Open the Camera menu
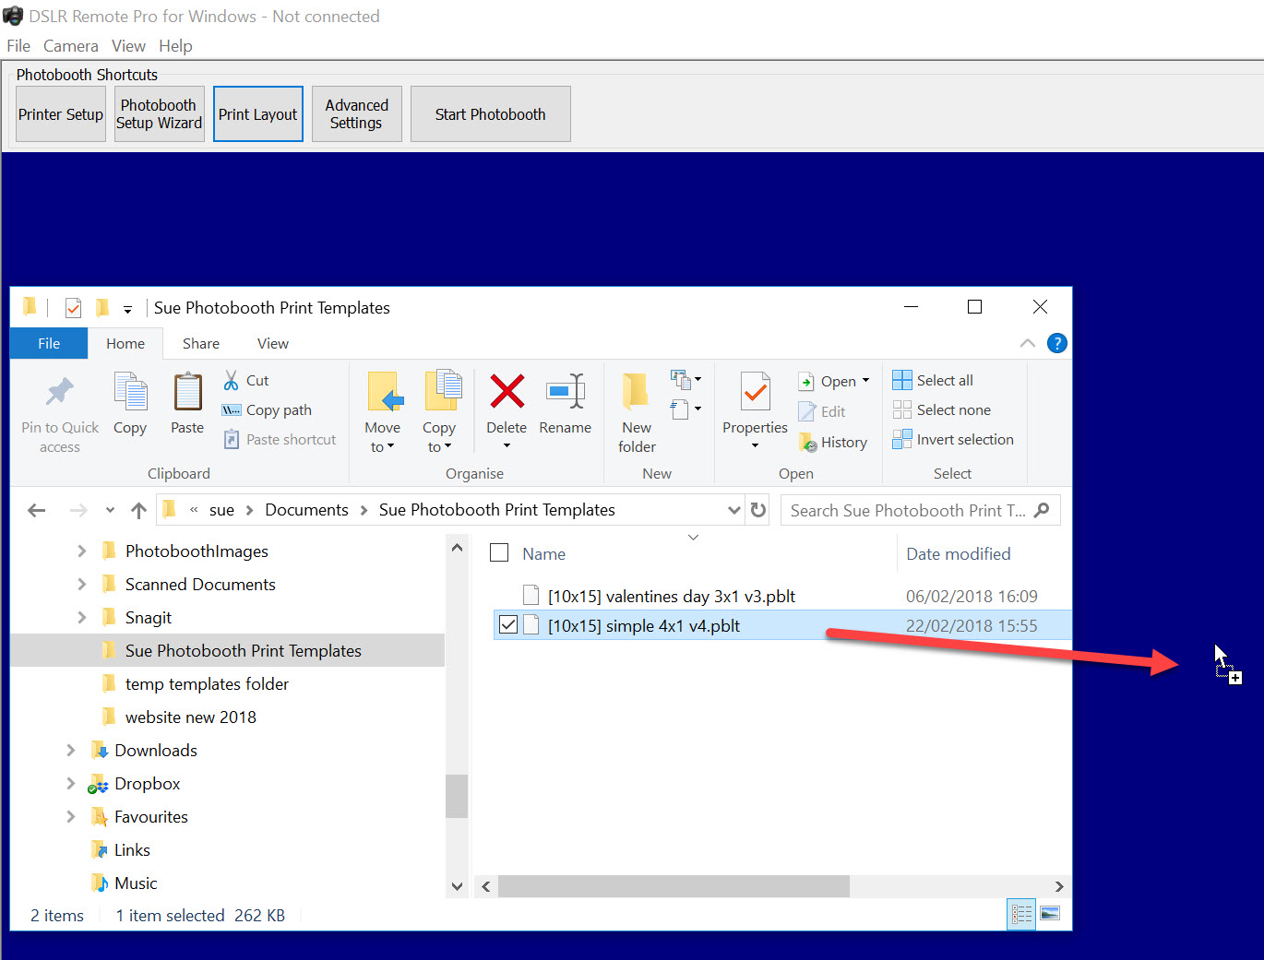 70,46
